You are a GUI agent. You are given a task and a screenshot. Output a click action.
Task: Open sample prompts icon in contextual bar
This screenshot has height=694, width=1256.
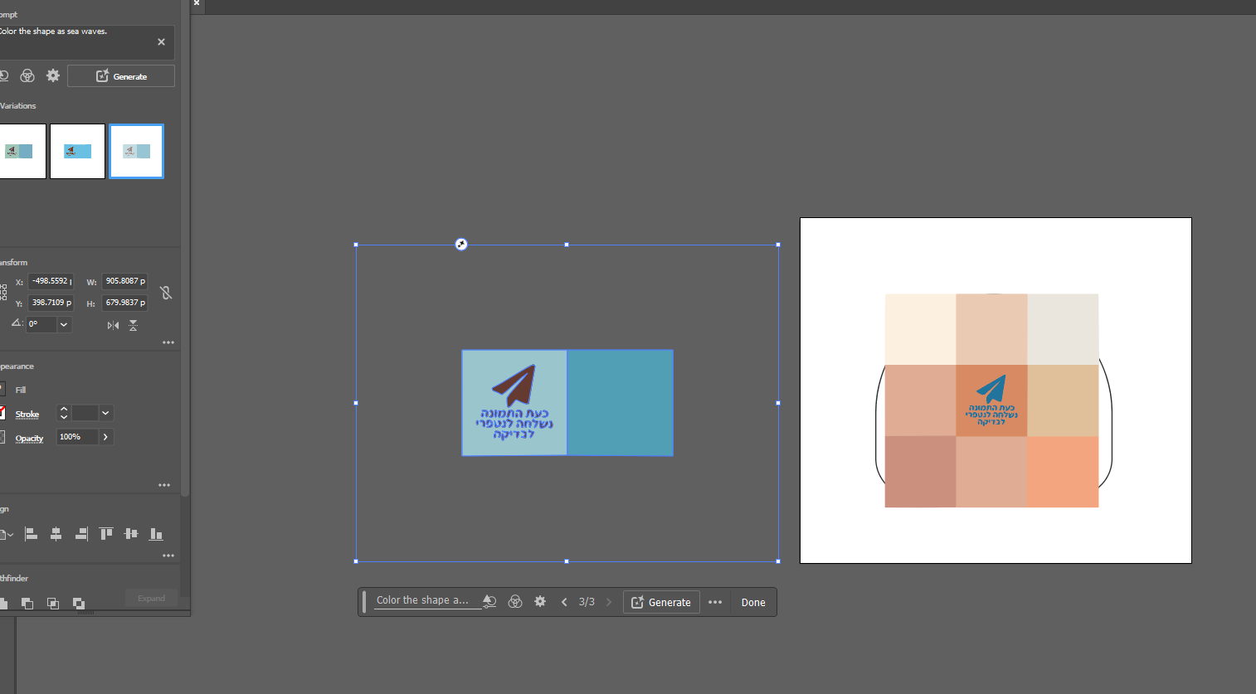(489, 602)
